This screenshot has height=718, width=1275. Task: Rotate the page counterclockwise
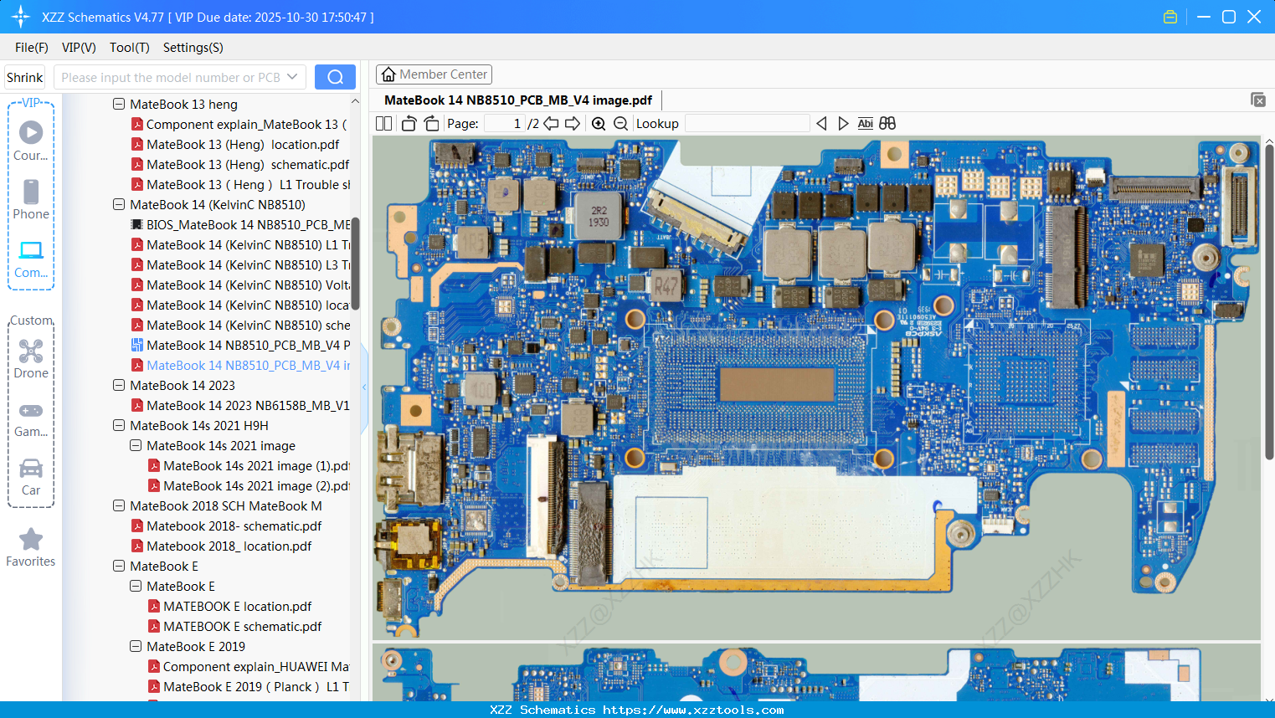pos(409,124)
